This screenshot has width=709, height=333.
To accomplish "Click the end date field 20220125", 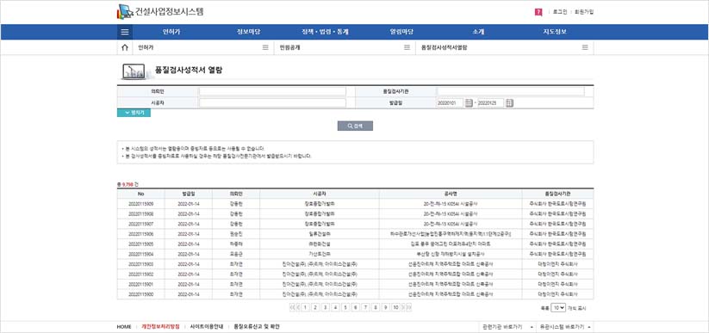I will click(x=490, y=103).
